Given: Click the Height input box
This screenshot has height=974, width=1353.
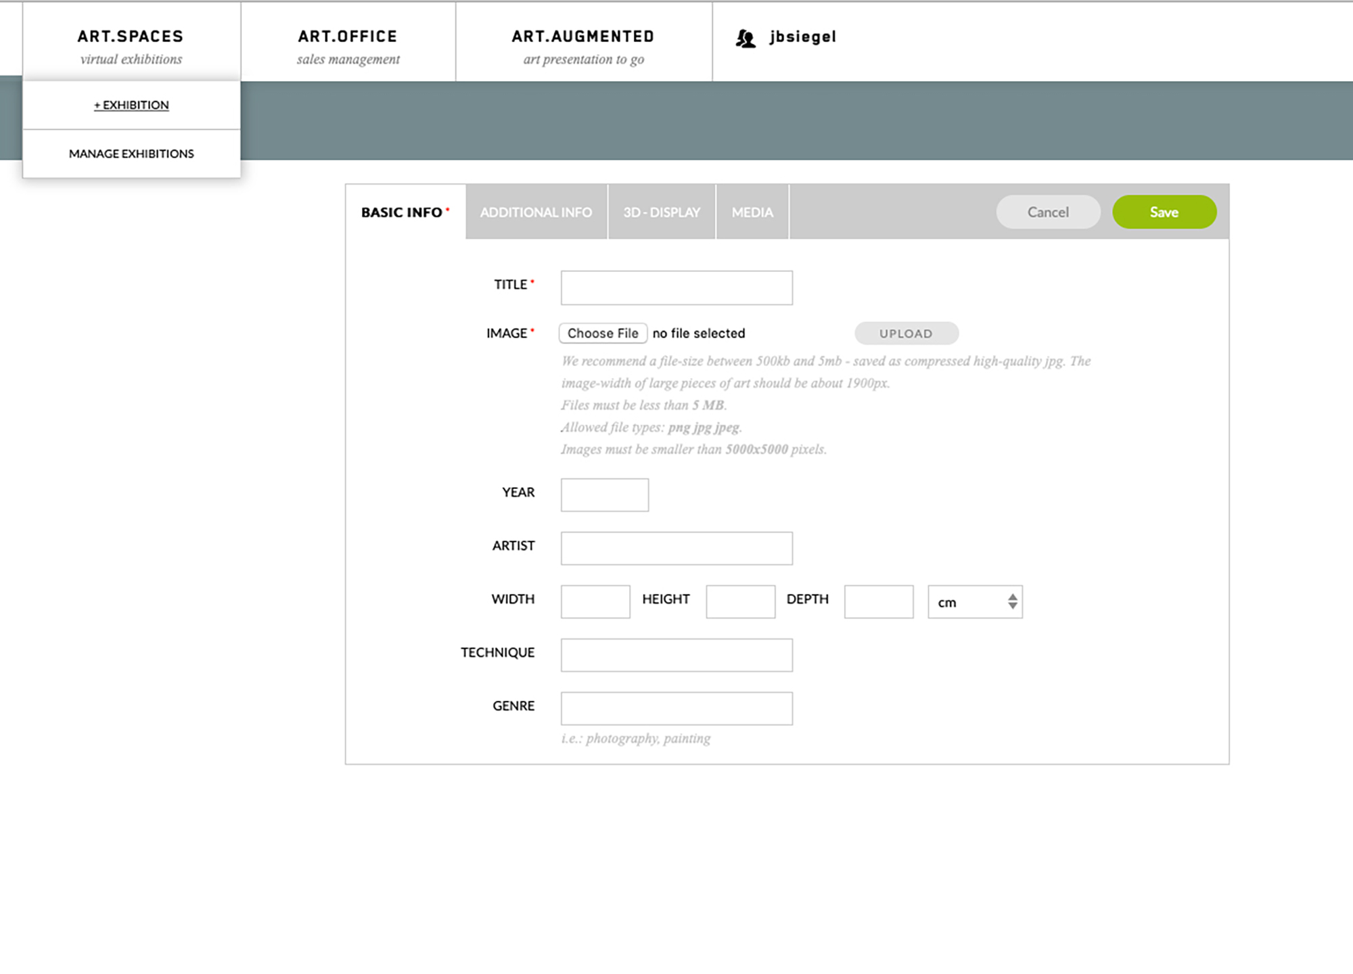Looking at the screenshot, I should [740, 602].
